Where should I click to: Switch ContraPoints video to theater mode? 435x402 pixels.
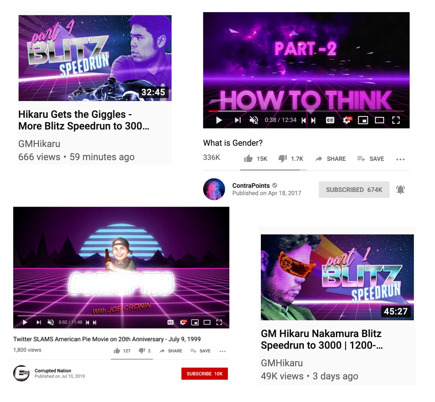pos(379,120)
